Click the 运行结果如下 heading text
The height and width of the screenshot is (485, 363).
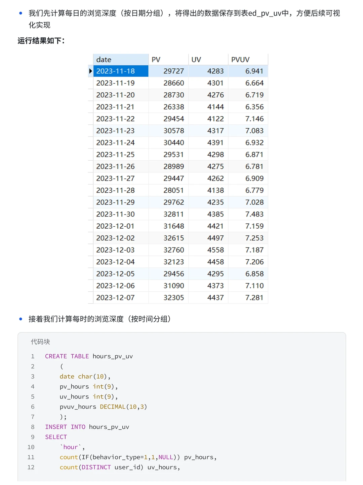tap(41, 41)
